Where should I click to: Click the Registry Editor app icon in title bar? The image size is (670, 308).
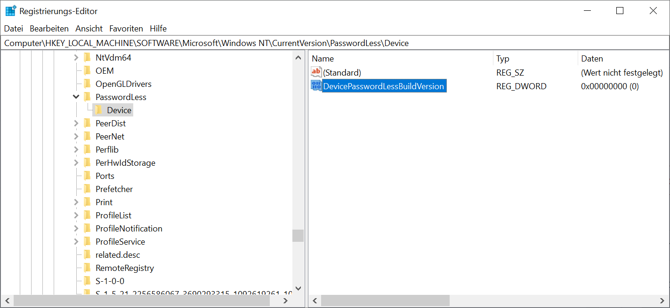click(x=10, y=11)
